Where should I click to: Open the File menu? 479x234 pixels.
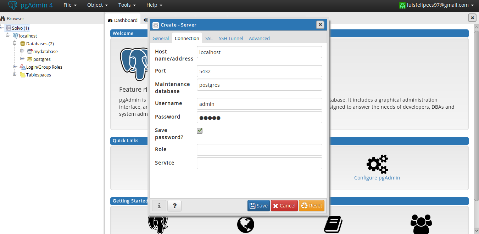(70, 5)
